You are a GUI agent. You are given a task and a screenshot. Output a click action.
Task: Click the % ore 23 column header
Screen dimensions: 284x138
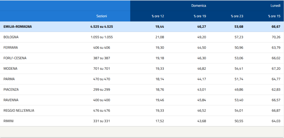tap(237, 16)
